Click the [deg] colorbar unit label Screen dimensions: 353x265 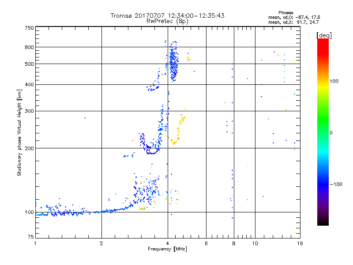point(324,35)
